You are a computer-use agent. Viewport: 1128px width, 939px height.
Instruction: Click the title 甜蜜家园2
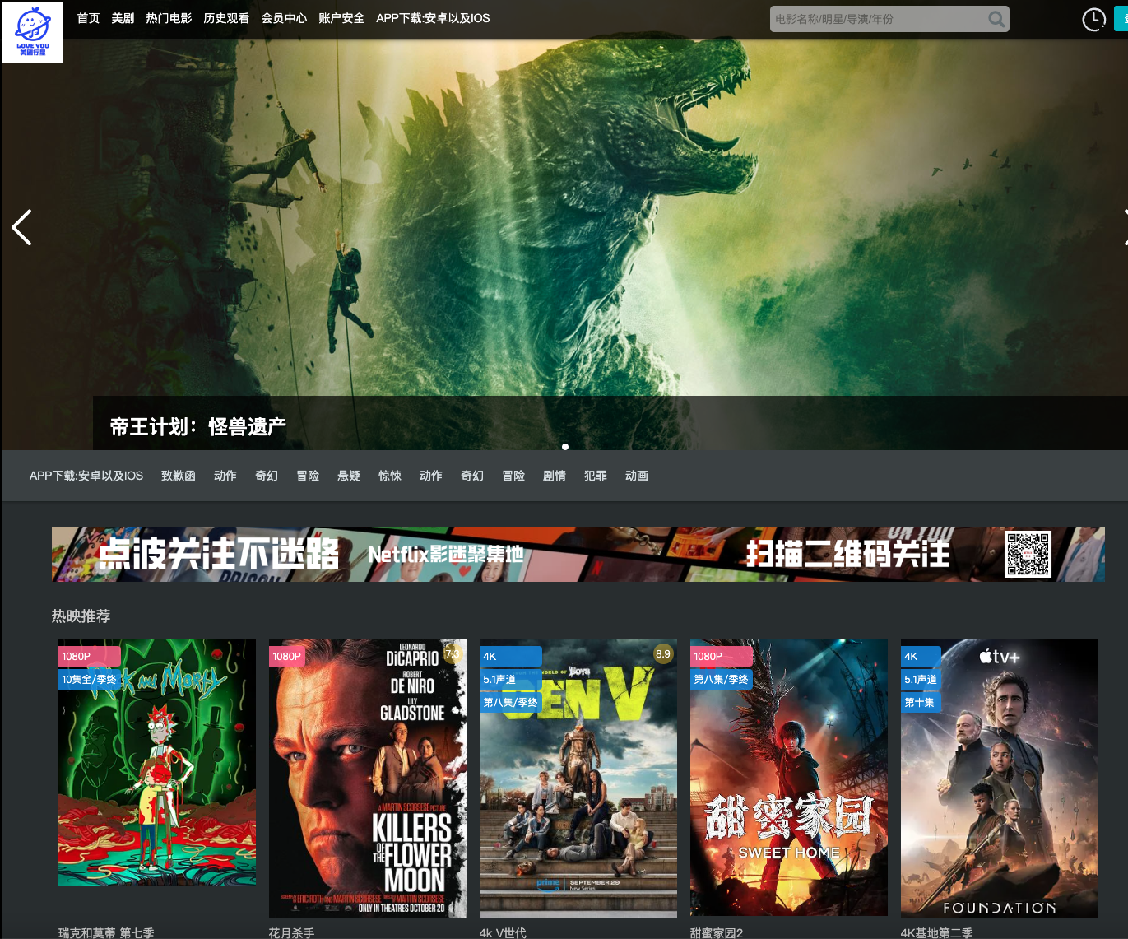[x=717, y=932]
